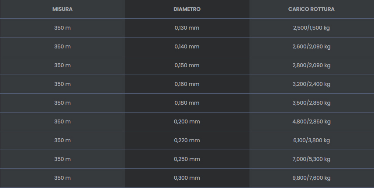Select the 0,140 mm diameter cell

click(x=187, y=47)
